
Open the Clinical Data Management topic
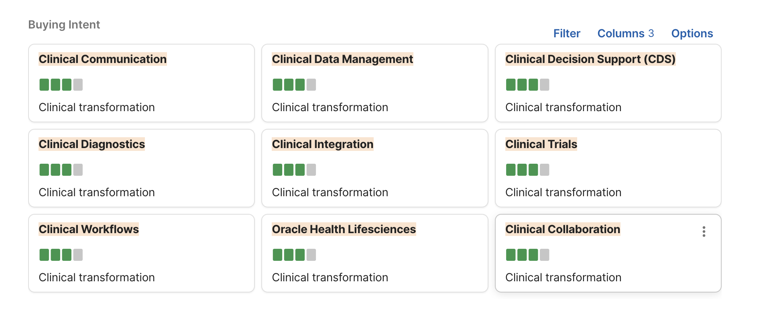342,59
